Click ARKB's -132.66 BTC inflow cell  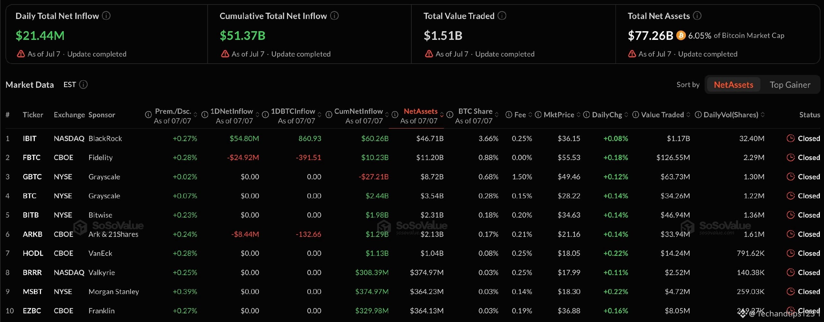click(308, 234)
